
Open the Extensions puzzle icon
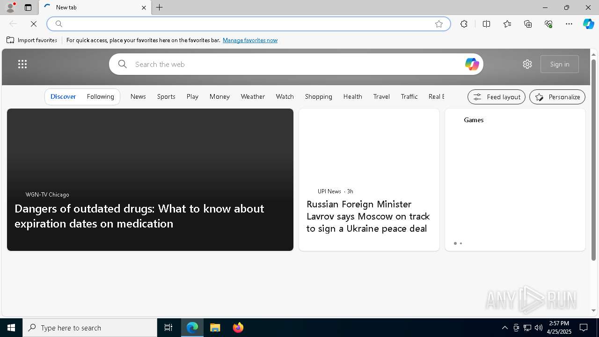coord(464,24)
